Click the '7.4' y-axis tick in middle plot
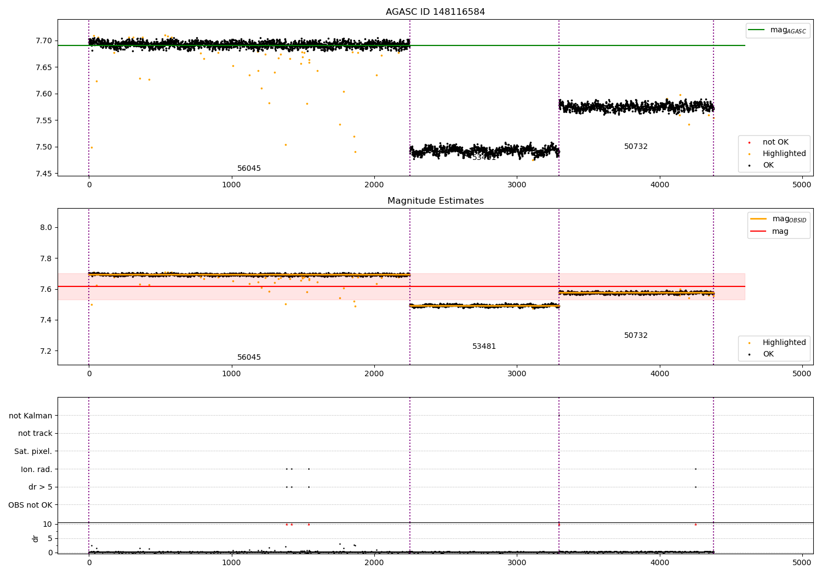 47,320
